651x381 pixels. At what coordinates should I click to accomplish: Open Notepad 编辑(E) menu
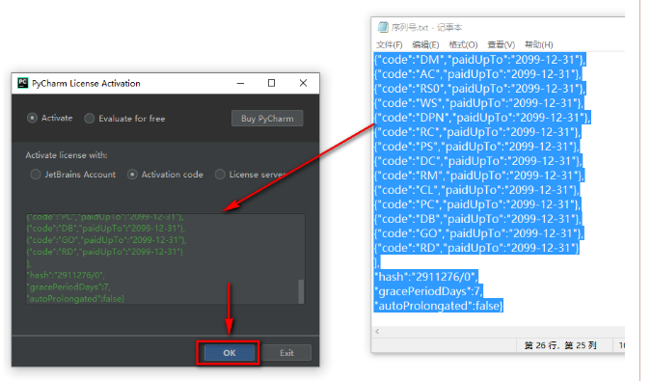pos(425,44)
